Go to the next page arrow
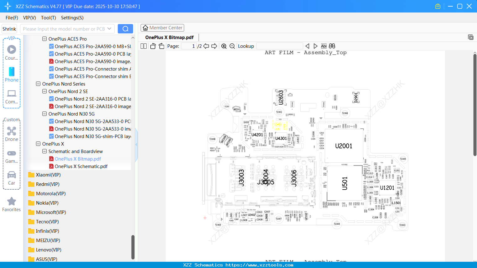The height and width of the screenshot is (268, 477). click(x=214, y=46)
